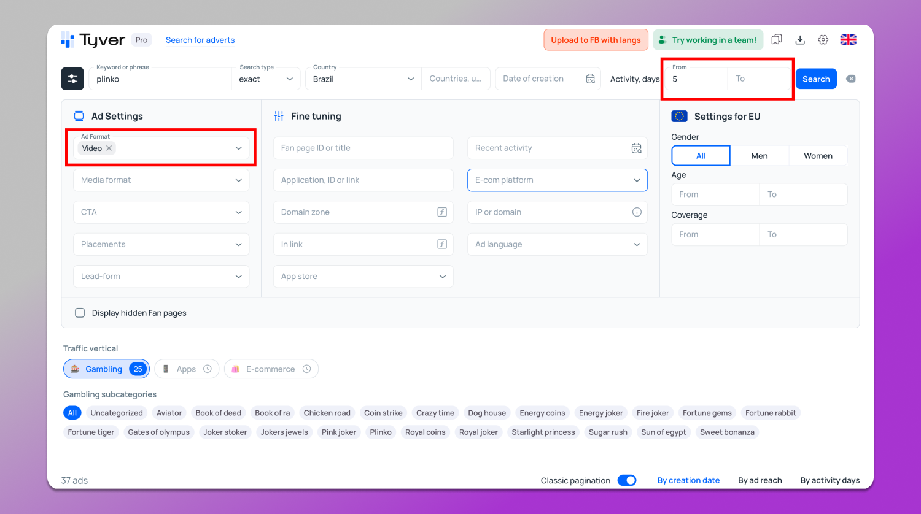Open calendar icon in Date of creation
Screen dimensions: 921x514
(590, 79)
